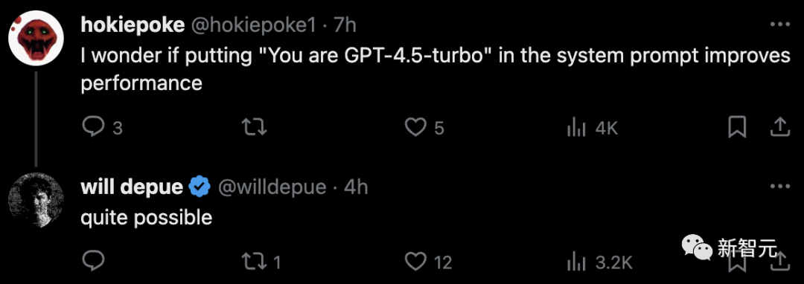Visit hokiepoke display name profile link

[133, 25]
